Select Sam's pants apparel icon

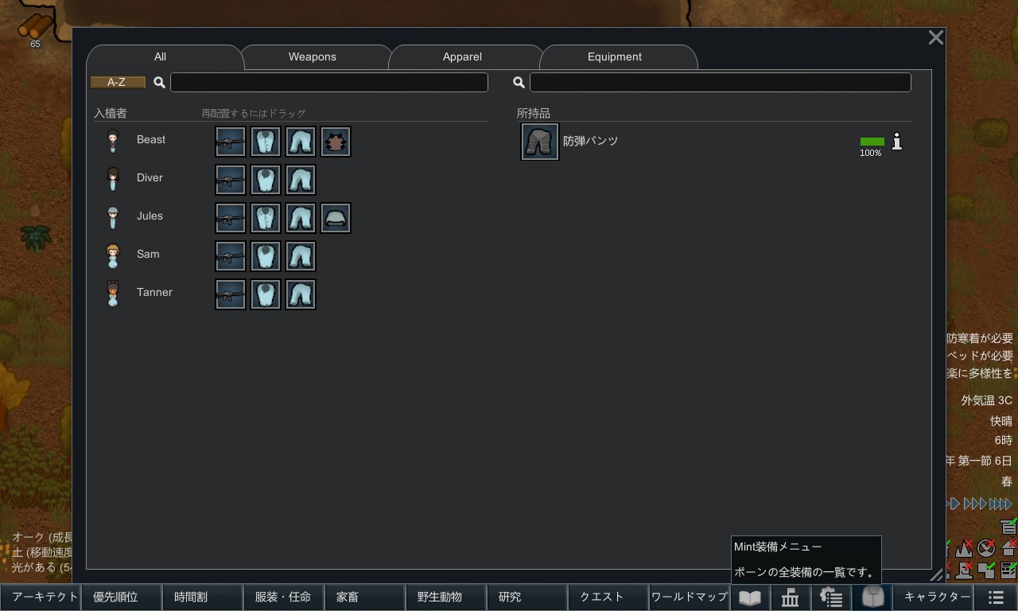point(301,256)
